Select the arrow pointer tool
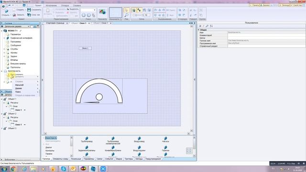 point(126,10)
